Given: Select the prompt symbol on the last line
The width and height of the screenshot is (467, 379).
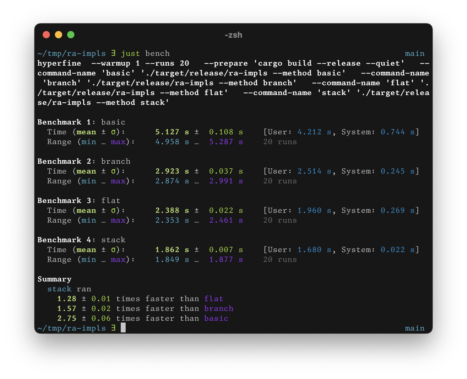Looking at the screenshot, I should 114,328.
